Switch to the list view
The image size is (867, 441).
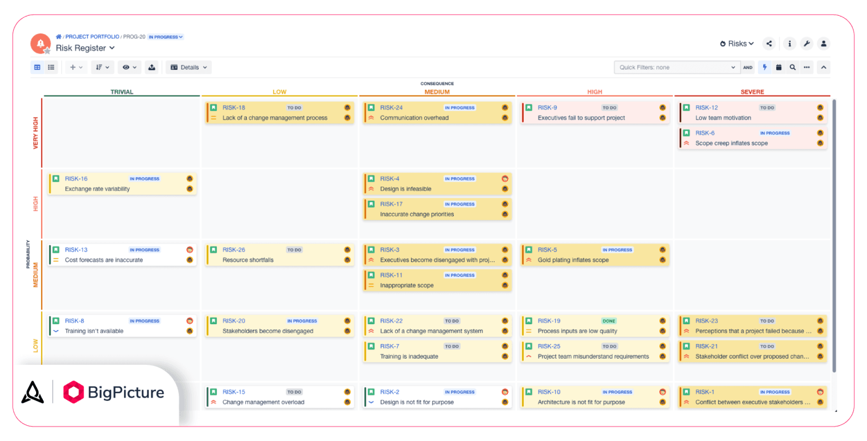point(51,67)
